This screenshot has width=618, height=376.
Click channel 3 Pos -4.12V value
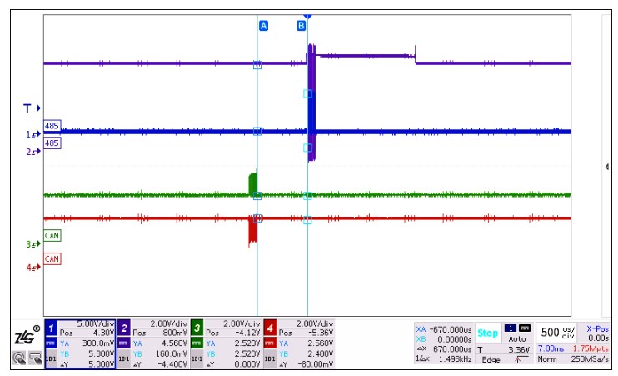(x=249, y=333)
